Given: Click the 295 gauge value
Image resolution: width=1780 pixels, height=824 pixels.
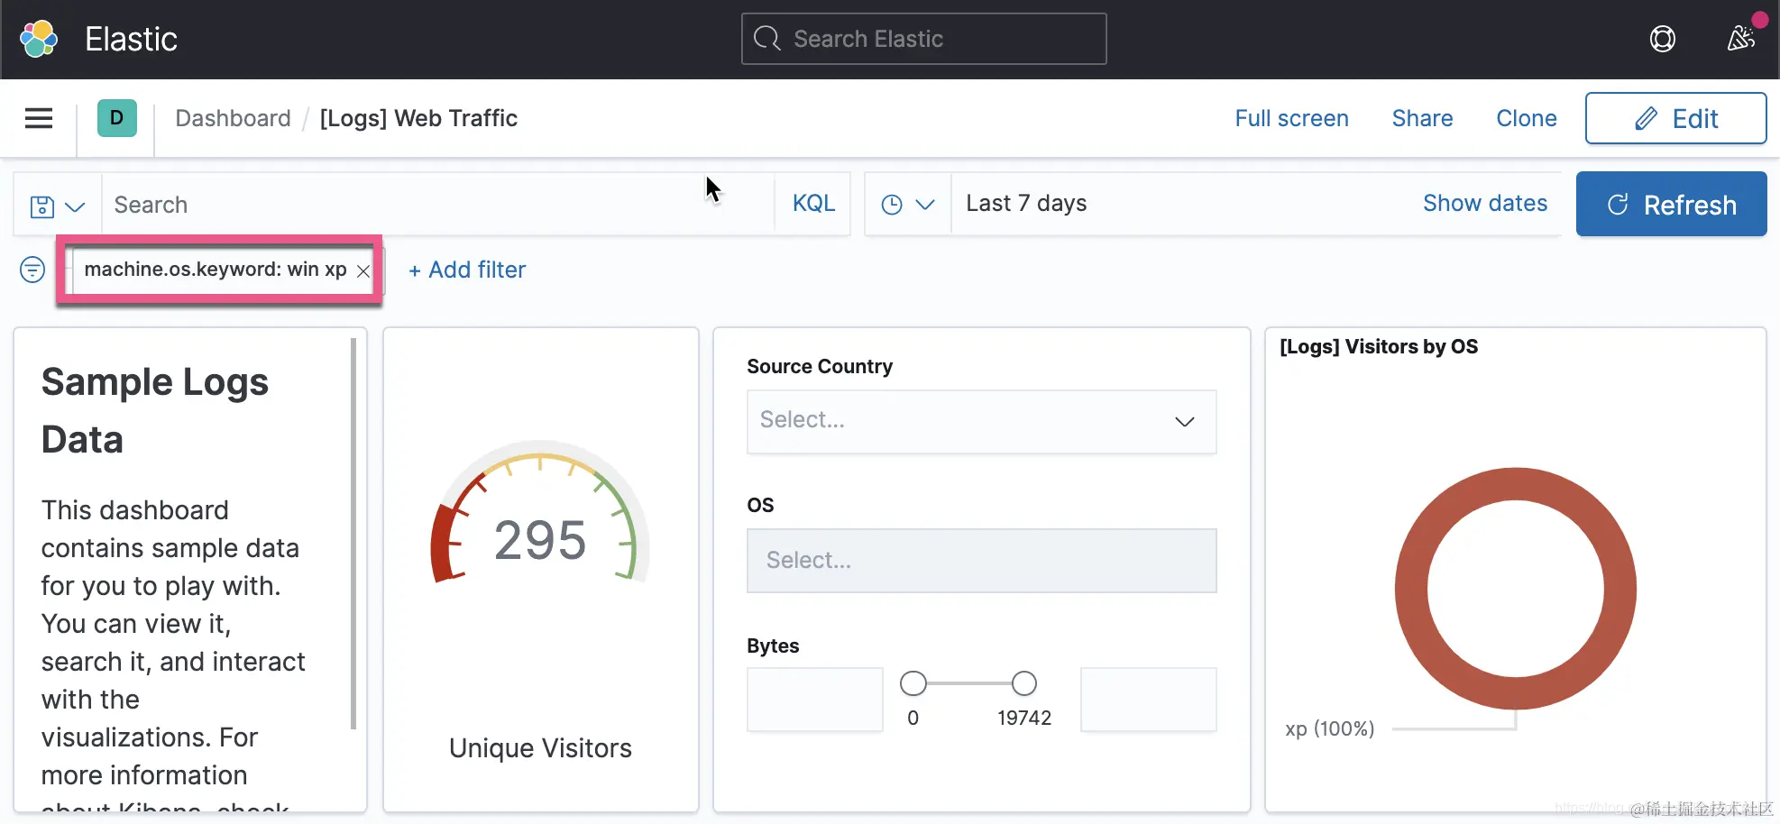Looking at the screenshot, I should point(540,541).
